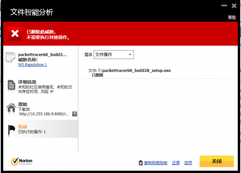Click the http://10.255.186.9:8080/c... download URL

[x=45, y=114]
